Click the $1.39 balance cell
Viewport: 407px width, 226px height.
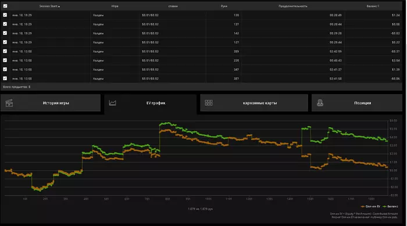pyautogui.click(x=395, y=70)
